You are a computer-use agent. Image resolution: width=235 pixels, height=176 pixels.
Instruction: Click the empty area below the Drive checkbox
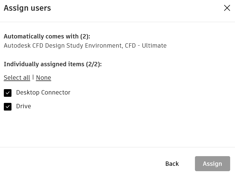pyautogui.click(x=77, y=127)
